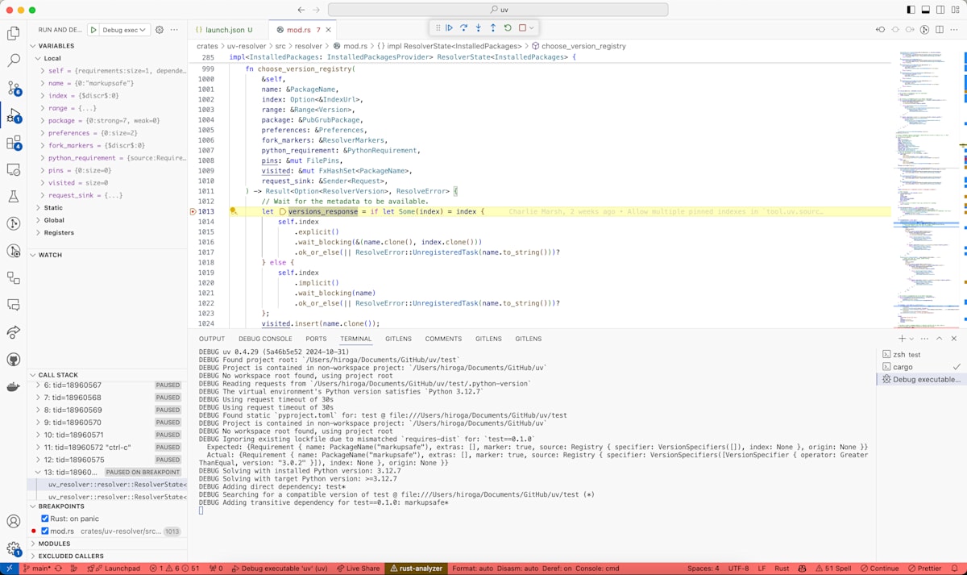Click Step Into in the debug toolbar
This screenshot has height=575, width=967.
pyautogui.click(x=479, y=27)
